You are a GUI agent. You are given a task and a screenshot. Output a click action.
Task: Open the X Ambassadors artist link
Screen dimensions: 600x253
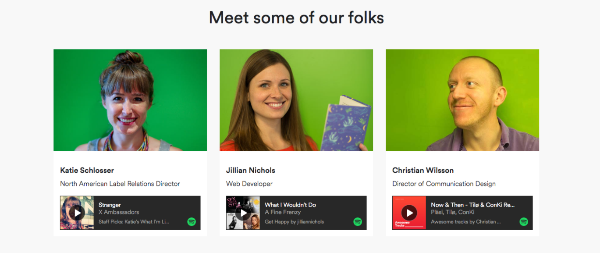point(119,212)
